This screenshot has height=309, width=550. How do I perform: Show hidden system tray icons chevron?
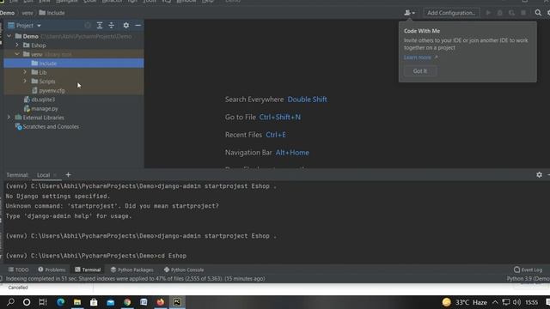[x=495, y=302]
